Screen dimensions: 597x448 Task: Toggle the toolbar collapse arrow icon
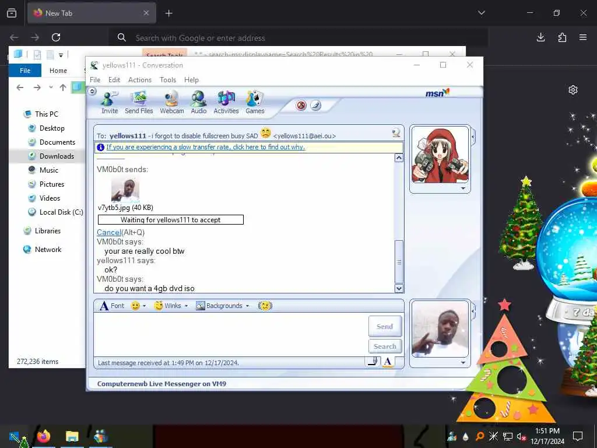click(x=92, y=91)
